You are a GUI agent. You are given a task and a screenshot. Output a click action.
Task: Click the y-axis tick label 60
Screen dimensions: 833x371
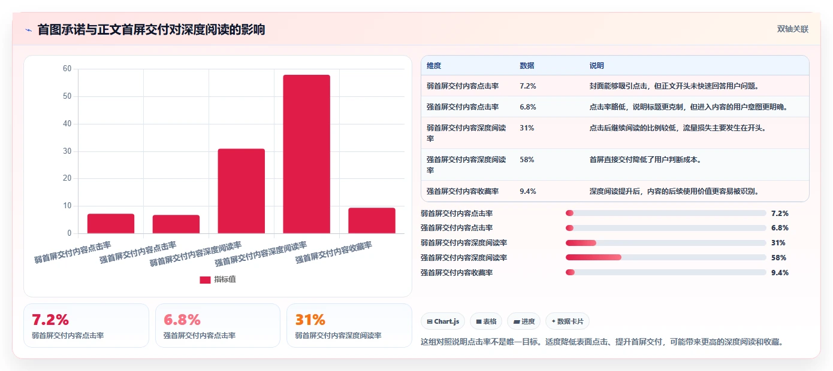click(67, 69)
